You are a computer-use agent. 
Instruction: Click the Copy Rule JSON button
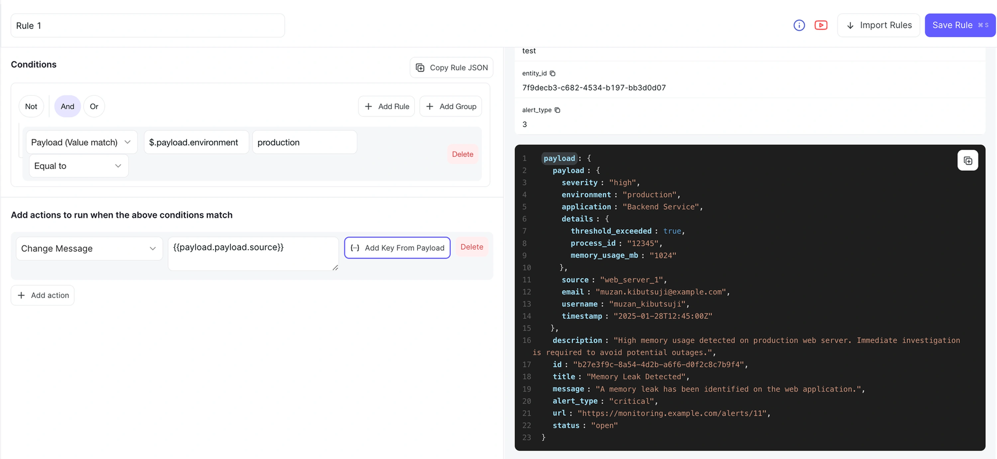tap(451, 68)
